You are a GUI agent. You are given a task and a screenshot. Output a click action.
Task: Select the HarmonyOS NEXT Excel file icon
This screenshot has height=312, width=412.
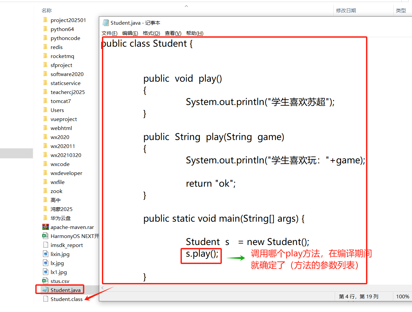[x=45, y=236]
